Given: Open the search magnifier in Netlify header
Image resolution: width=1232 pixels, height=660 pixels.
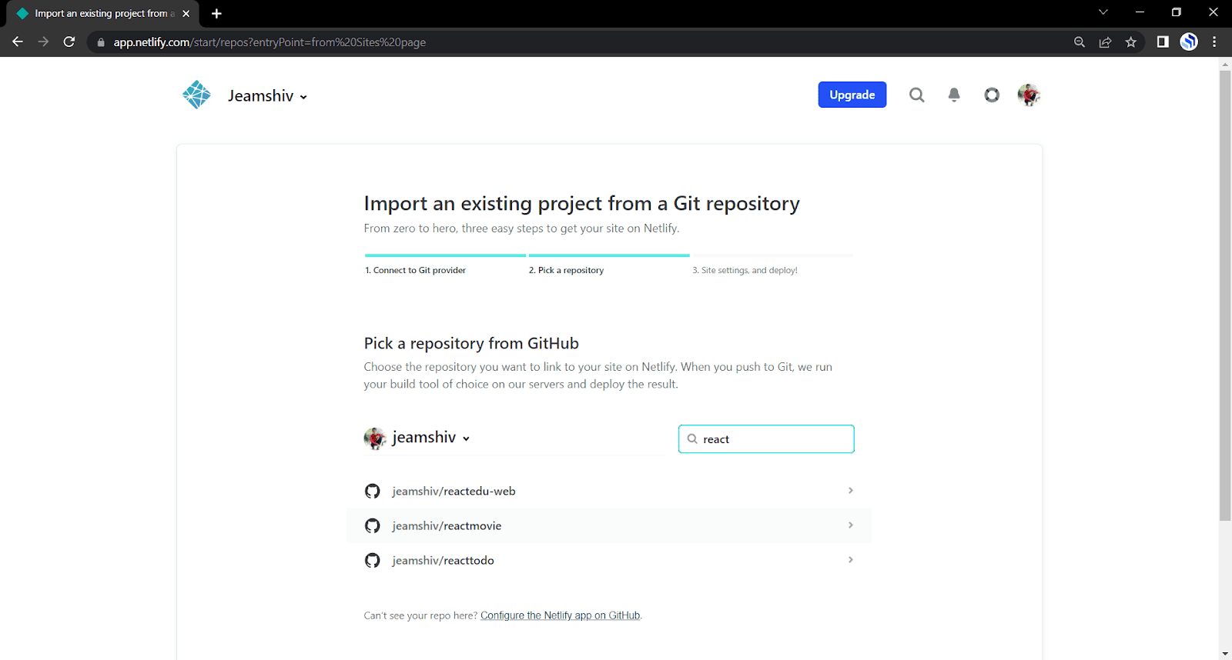Looking at the screenshot, I should [916, 95].
